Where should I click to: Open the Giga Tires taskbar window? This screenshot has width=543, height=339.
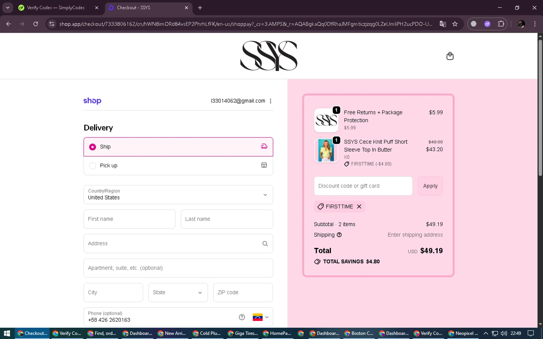tap(242, 333)
